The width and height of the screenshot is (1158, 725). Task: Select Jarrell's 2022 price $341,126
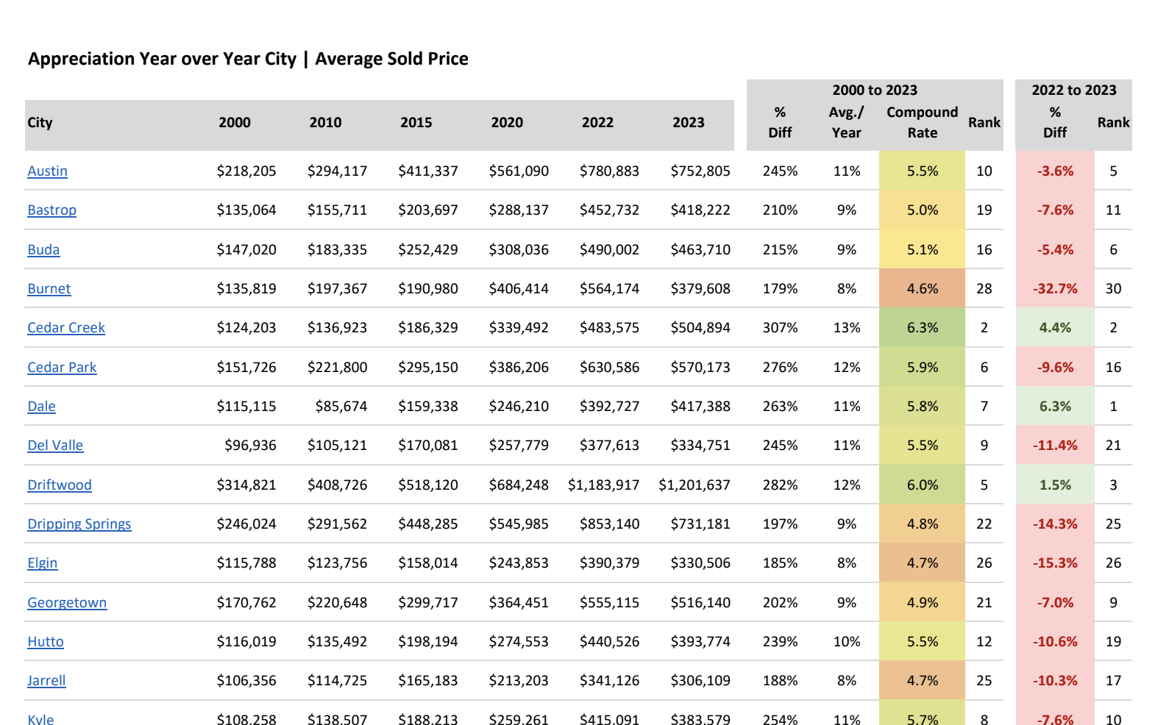click(x=609, y=681)
